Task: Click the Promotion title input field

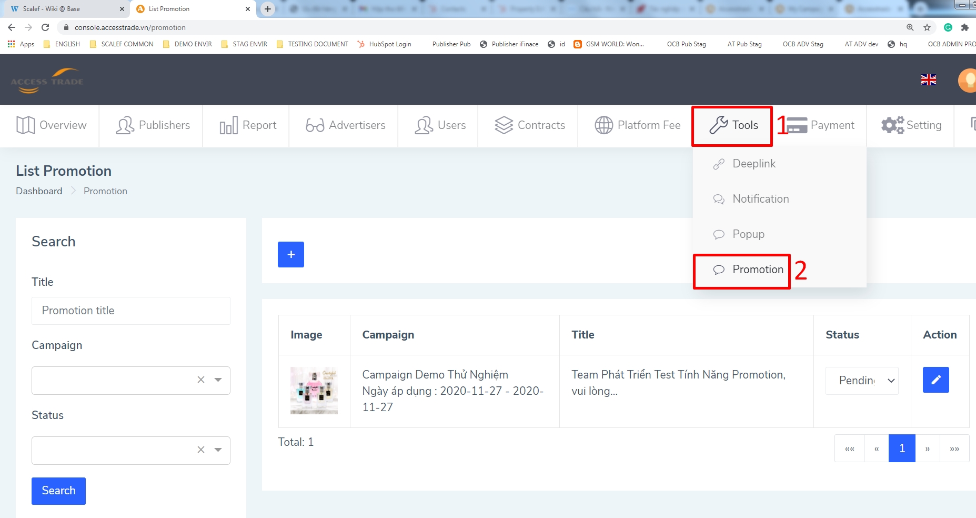Action: [130, 311]
